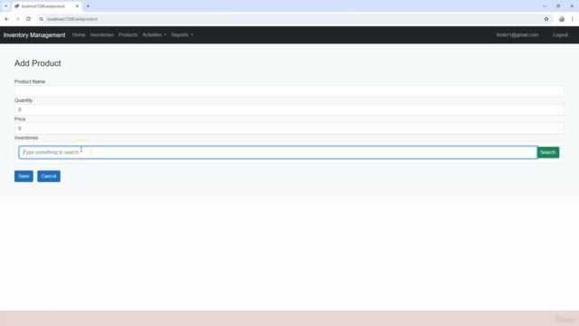The height and width of the screenshot is (326, 579).
Task: Open the Inventories nav link
Action: click(x=102, y=34)
